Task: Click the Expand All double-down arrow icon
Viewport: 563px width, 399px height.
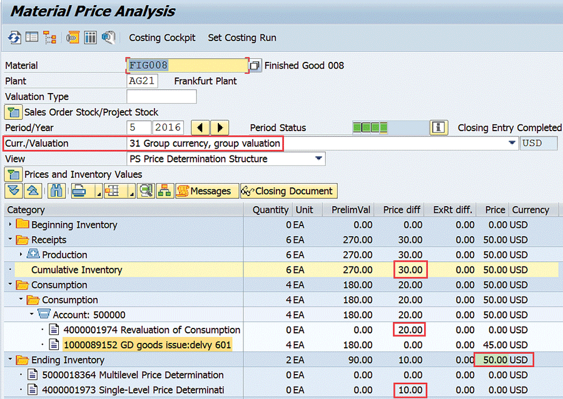Action: (x=13, y=190)
